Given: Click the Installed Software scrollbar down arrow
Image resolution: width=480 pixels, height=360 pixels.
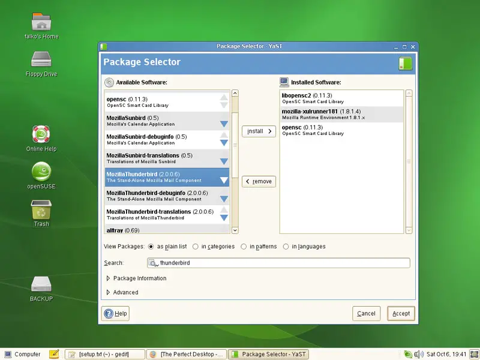Looking at the screenshot, I should point(409,230).
